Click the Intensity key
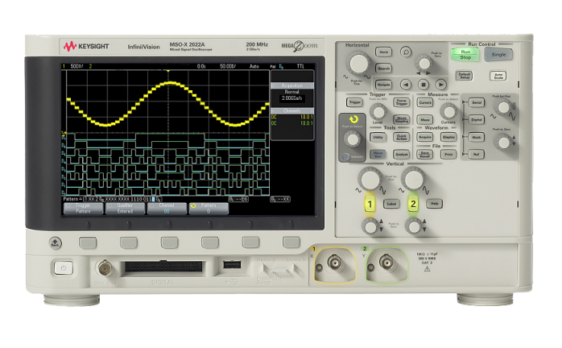The width and height of the screenshot is (562, 348). [x=346, y=157]
